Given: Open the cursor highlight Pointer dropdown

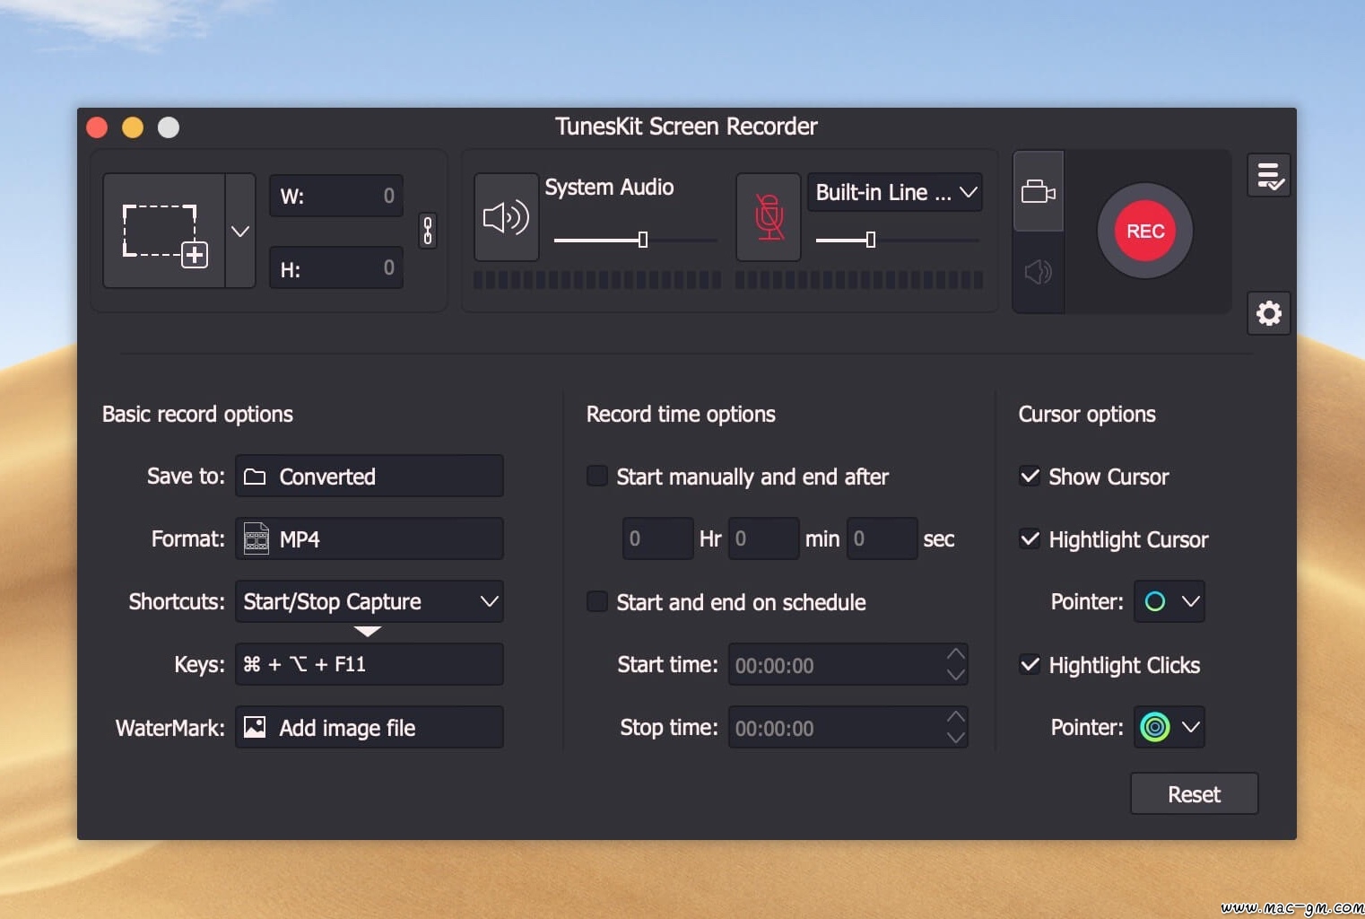Looking at the screenshot, I should click(x=1169, y=601).
